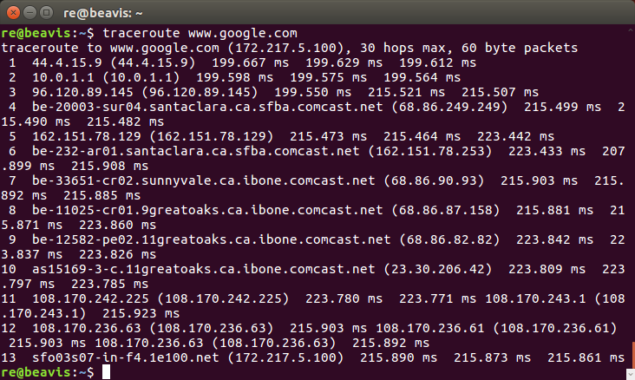Minimize the re@beavis terminal window

coord(29,13)
